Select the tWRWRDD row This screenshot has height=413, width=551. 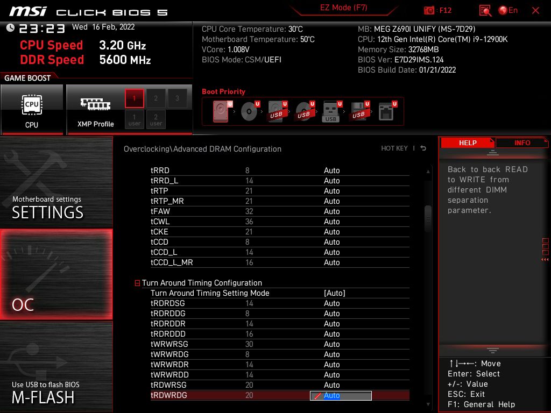tap(280, 375)
